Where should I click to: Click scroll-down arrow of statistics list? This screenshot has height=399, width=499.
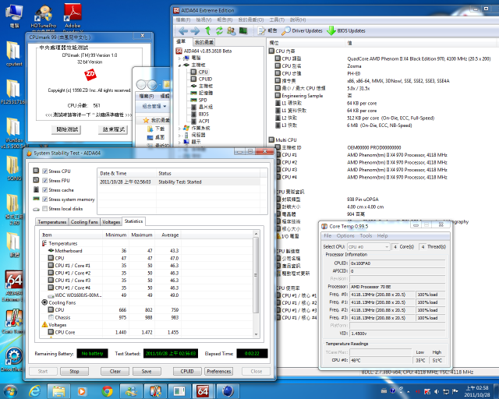click(x=256, y=334)
